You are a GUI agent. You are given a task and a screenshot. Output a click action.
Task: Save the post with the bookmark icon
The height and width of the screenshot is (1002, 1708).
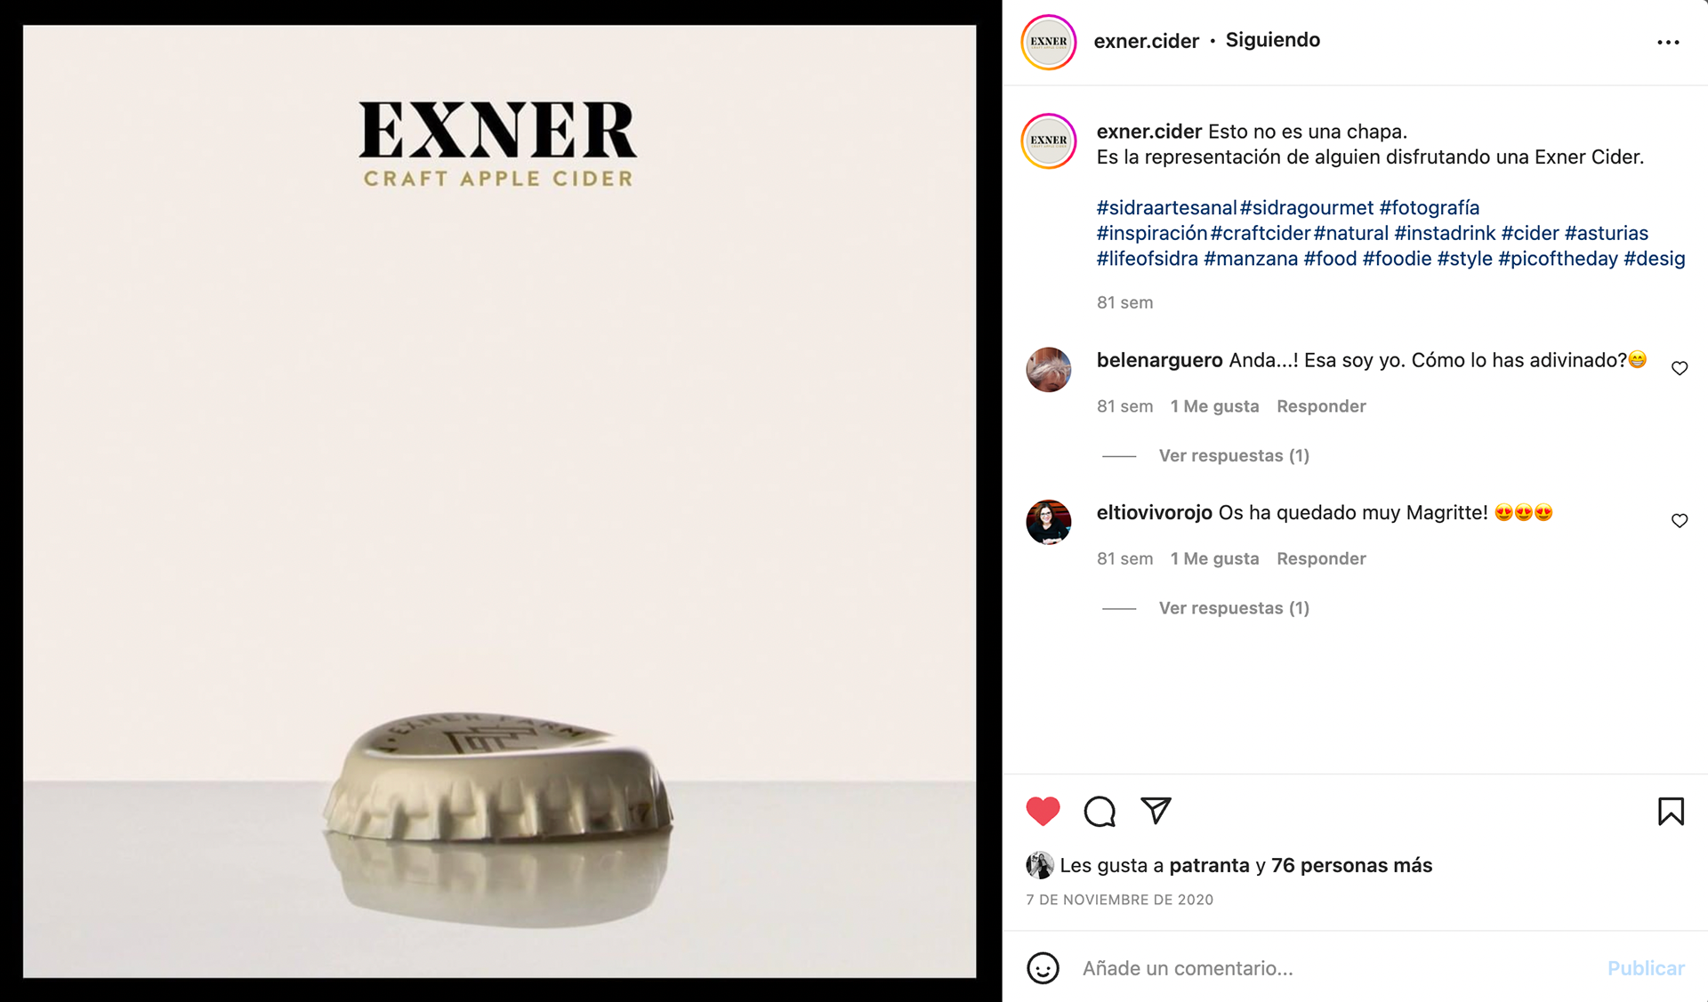1671,811
